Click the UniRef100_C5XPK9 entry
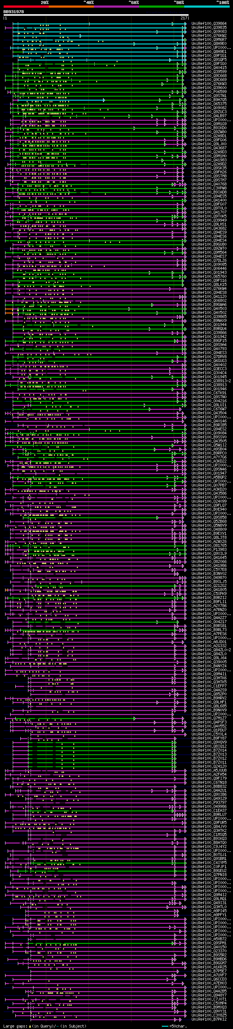 [x=209, y=594]
